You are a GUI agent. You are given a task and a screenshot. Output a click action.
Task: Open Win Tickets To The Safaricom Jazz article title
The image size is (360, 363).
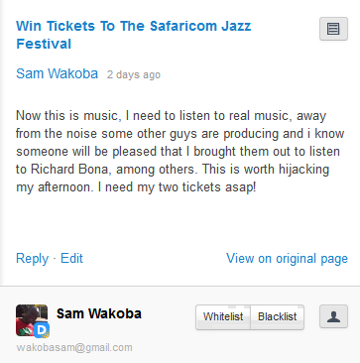click(134, 35)
